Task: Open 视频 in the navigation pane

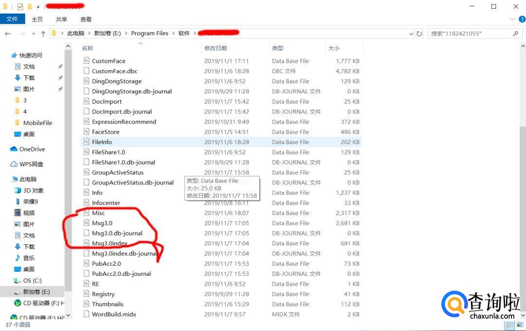Action: coord(29,213)
